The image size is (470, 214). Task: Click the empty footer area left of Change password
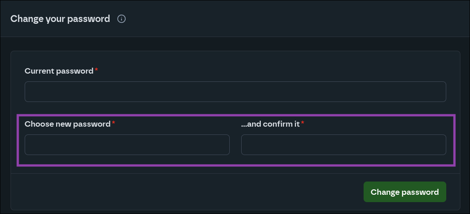click(x=183, y=192)
